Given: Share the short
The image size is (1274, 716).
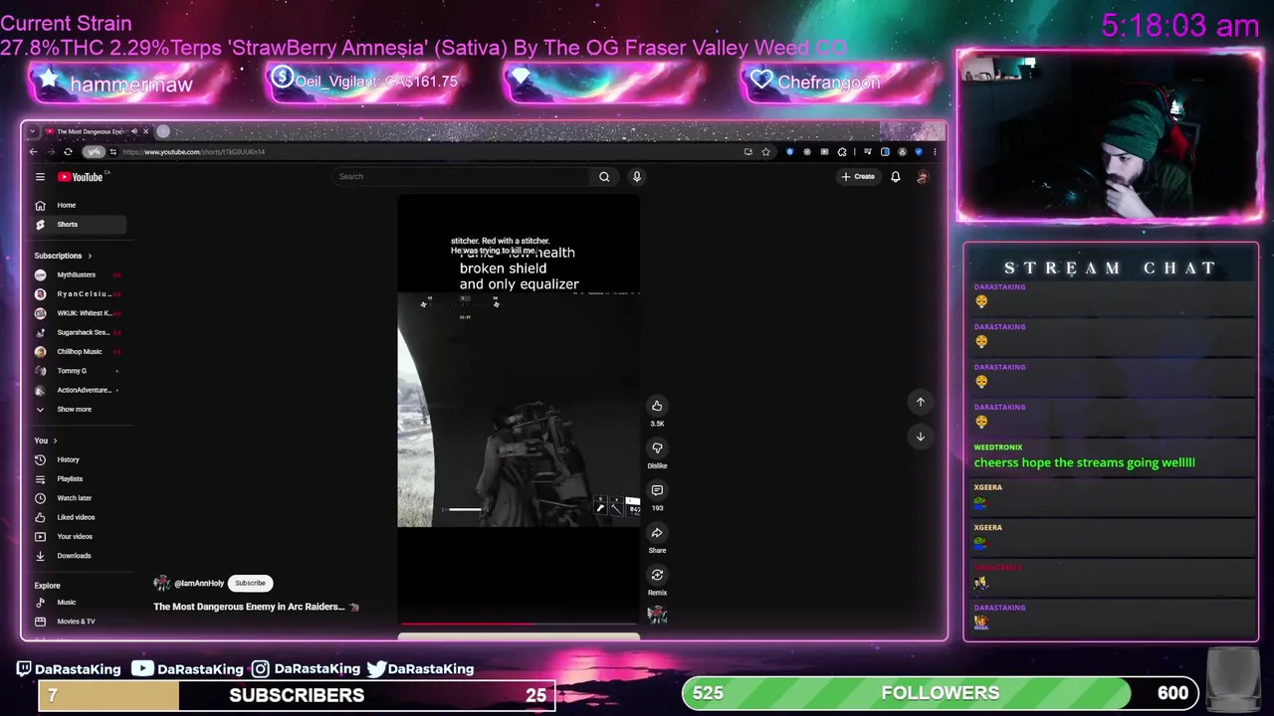Looking at the screenshot, I should (x=657, y=533).
